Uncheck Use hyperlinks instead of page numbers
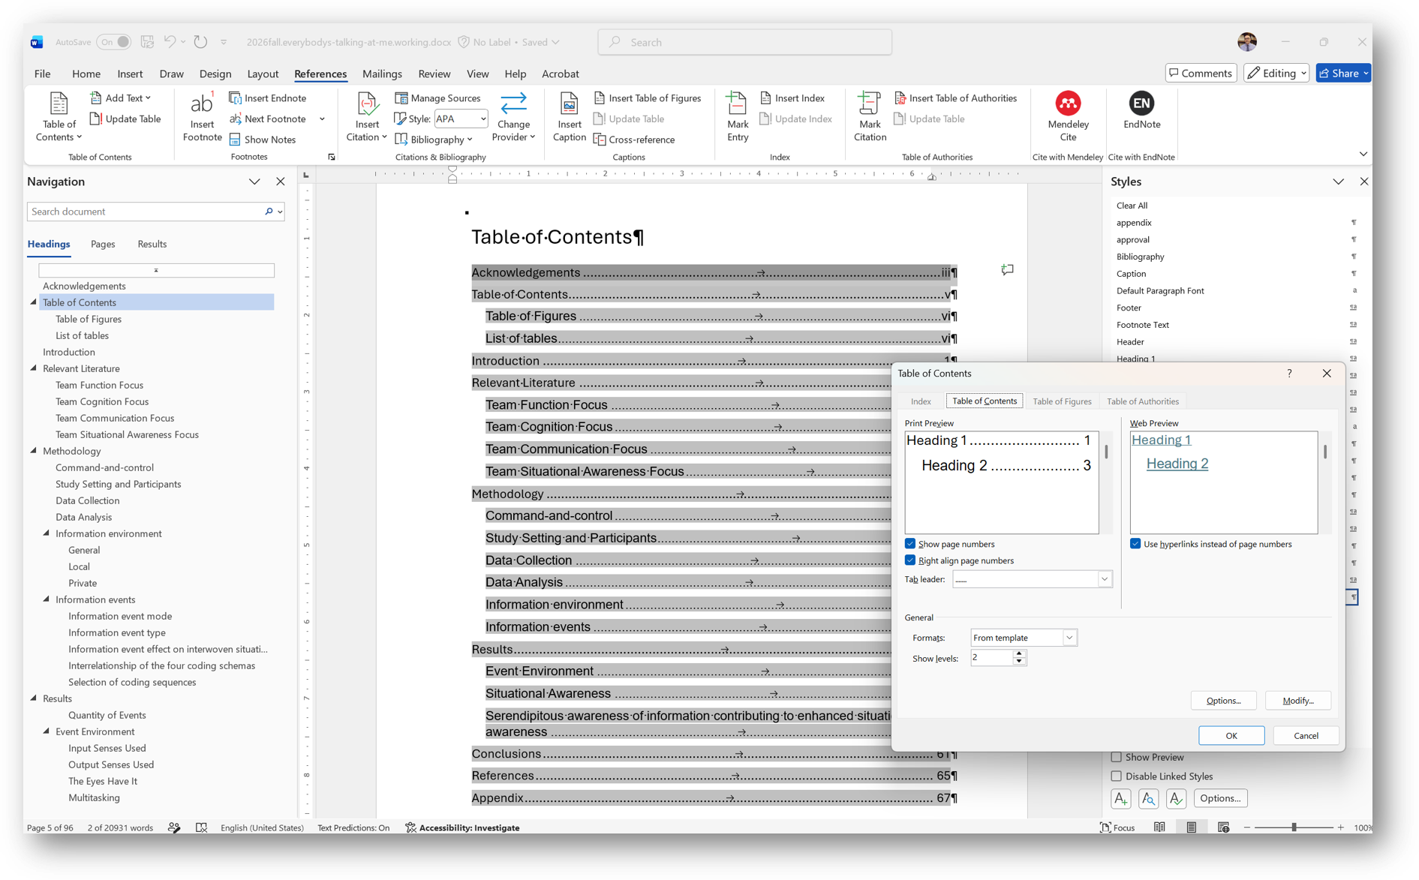The width and height of the screenshot is (1419, 880). [x=1135, y=544]
